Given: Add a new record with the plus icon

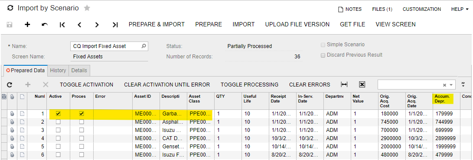Looking at the screenshot, I should pos(27,25).
